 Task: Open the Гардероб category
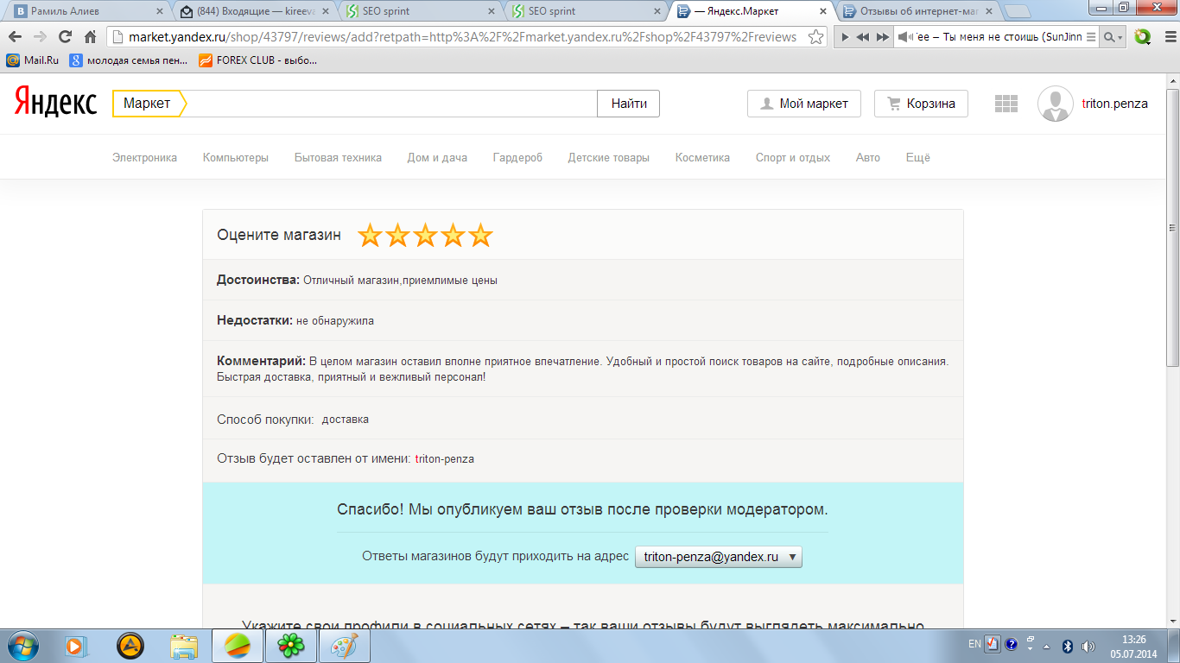(x=517, y=158)
